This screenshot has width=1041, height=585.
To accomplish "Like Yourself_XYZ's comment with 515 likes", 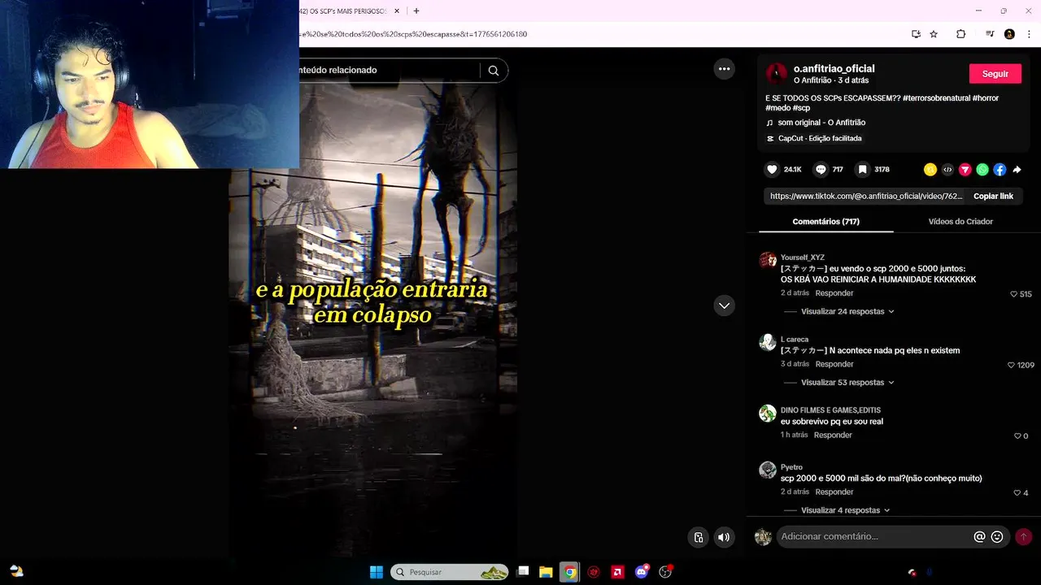I will point(1014,294).
